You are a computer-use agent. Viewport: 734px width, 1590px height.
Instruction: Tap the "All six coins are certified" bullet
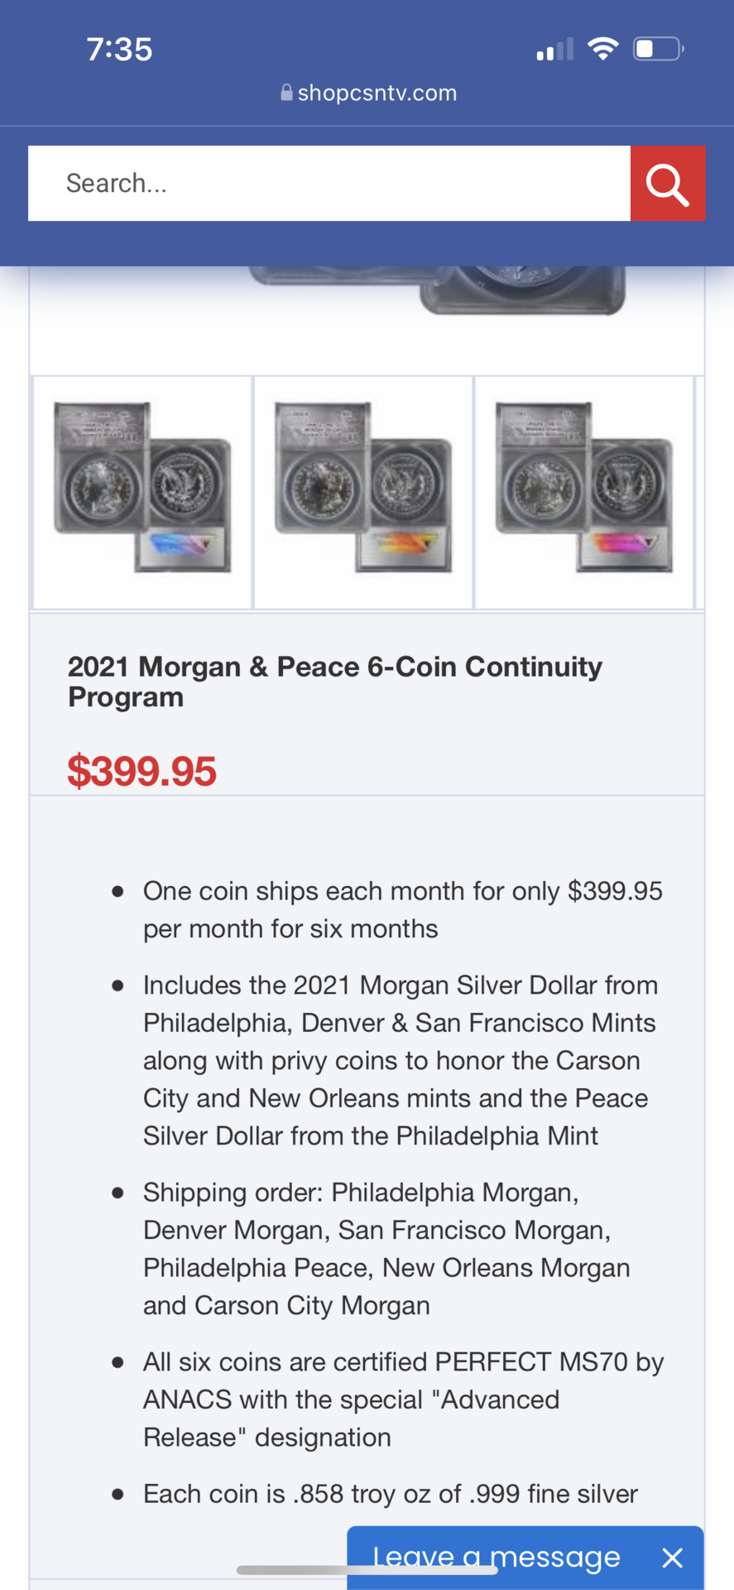[x=403, y=1400]
